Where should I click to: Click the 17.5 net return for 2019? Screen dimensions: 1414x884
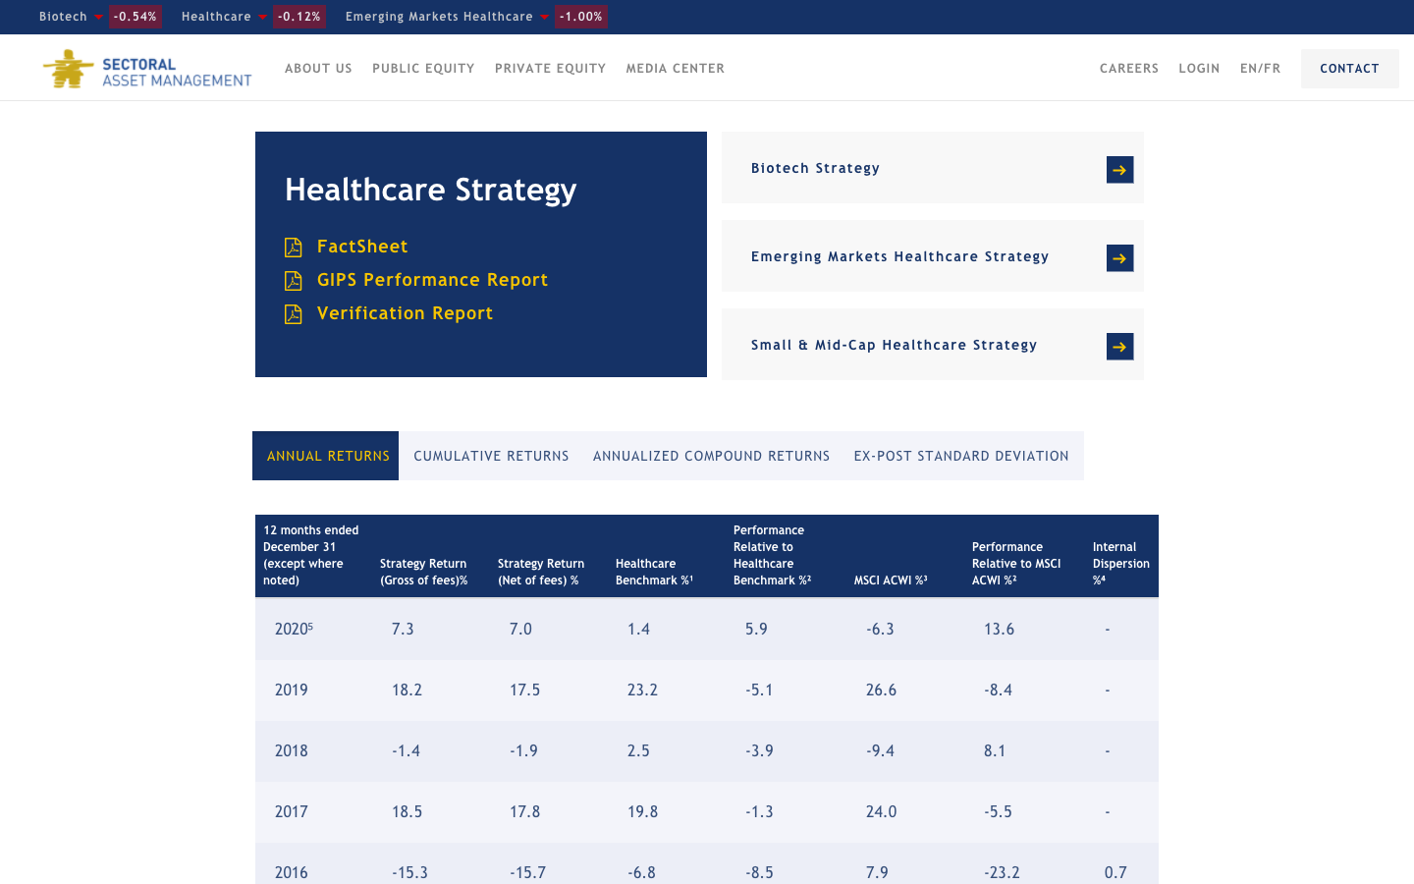(x=524, y=690)
